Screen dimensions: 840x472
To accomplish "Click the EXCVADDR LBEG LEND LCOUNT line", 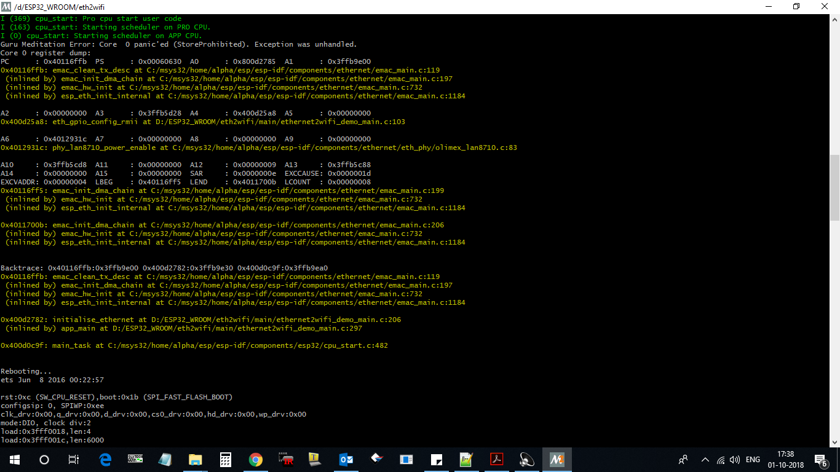I will coord(186,182).
